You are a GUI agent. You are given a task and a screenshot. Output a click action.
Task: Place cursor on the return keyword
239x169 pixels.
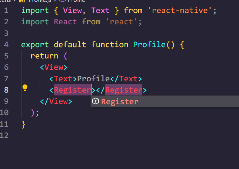coord(44,56)
